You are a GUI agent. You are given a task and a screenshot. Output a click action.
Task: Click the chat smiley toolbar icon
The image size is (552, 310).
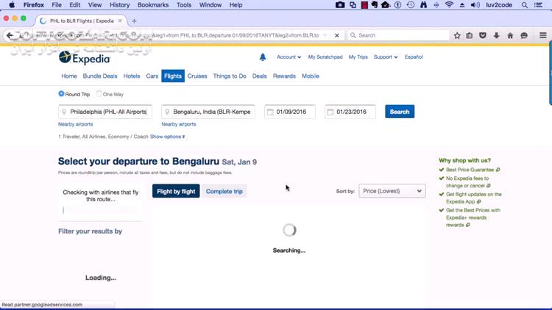click(x=524, y=35)
